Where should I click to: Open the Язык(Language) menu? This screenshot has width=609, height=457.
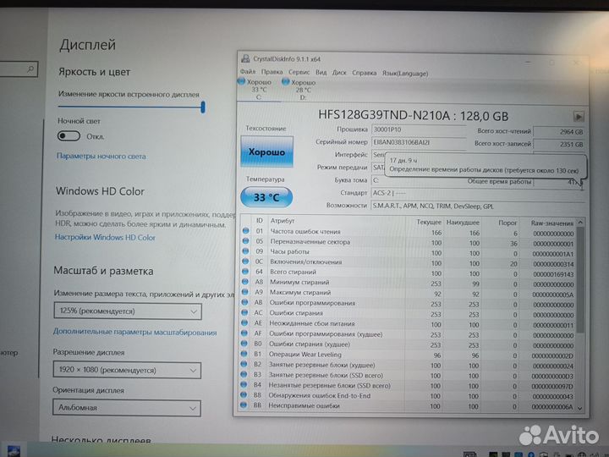(x=405, y=74)
